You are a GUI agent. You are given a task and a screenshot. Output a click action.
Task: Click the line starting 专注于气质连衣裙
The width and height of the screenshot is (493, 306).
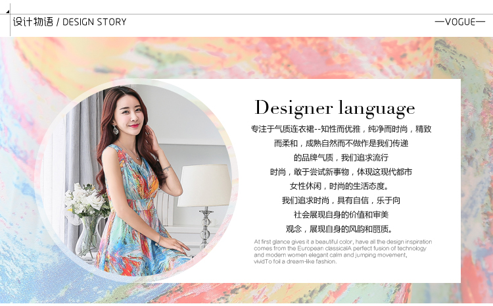click(341, 129)
